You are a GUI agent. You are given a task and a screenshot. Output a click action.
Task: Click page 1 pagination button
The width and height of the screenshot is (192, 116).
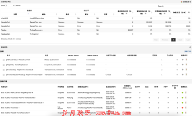tap(173, 40)
